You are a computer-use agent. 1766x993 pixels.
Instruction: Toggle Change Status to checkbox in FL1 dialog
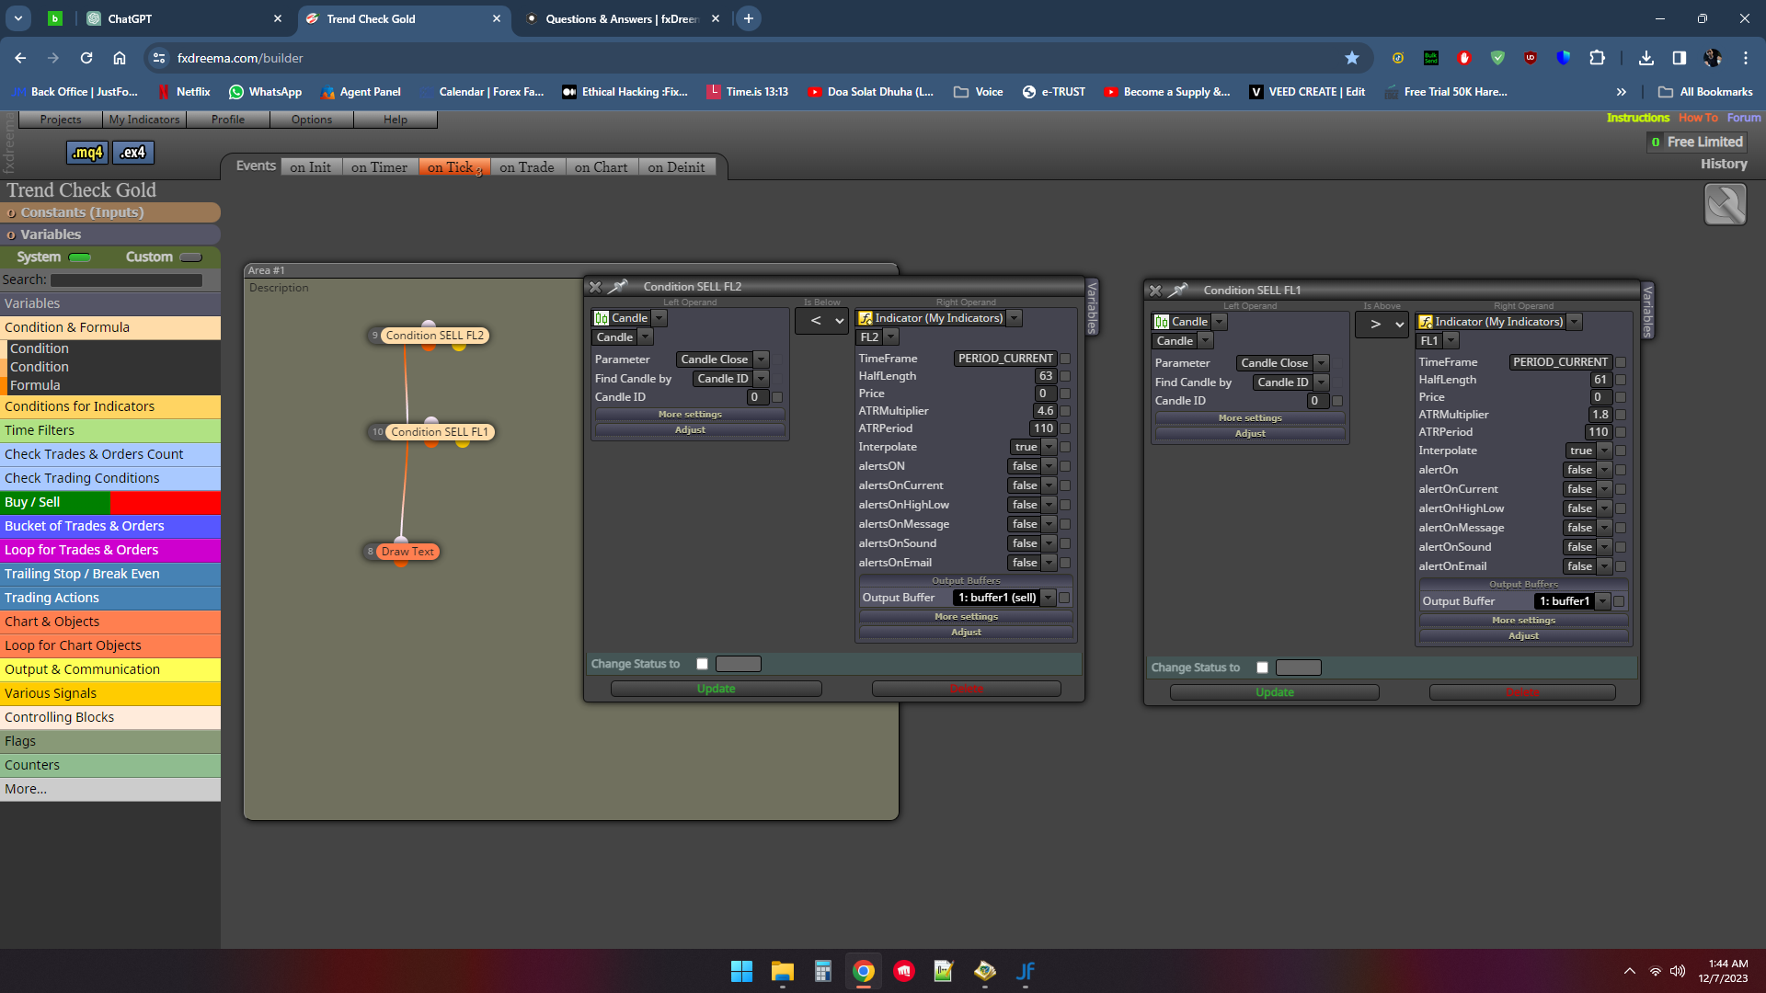tap(1263, 668)
